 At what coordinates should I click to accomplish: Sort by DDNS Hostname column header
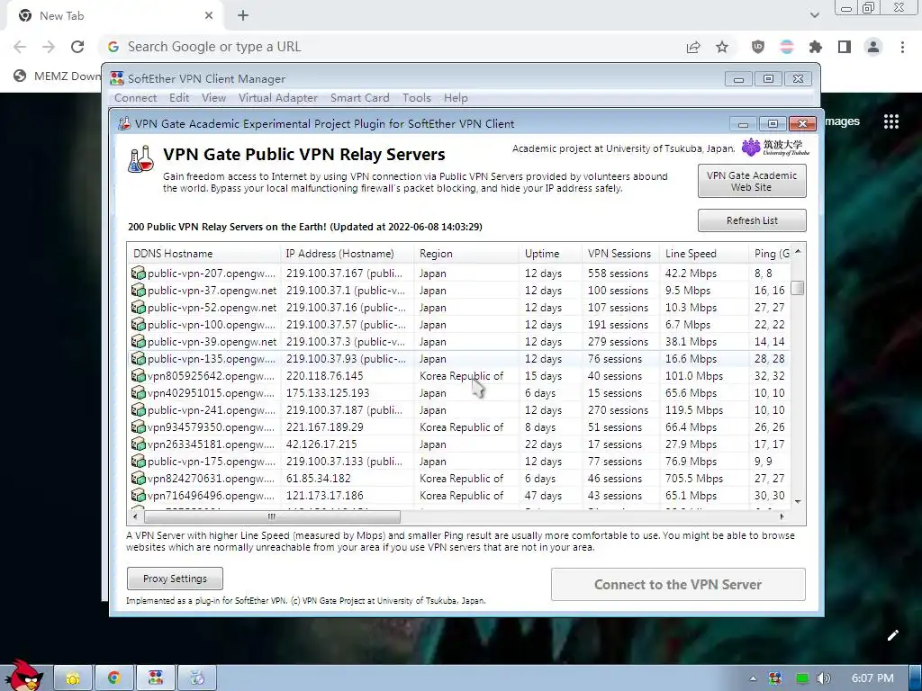tap(204, 253)
